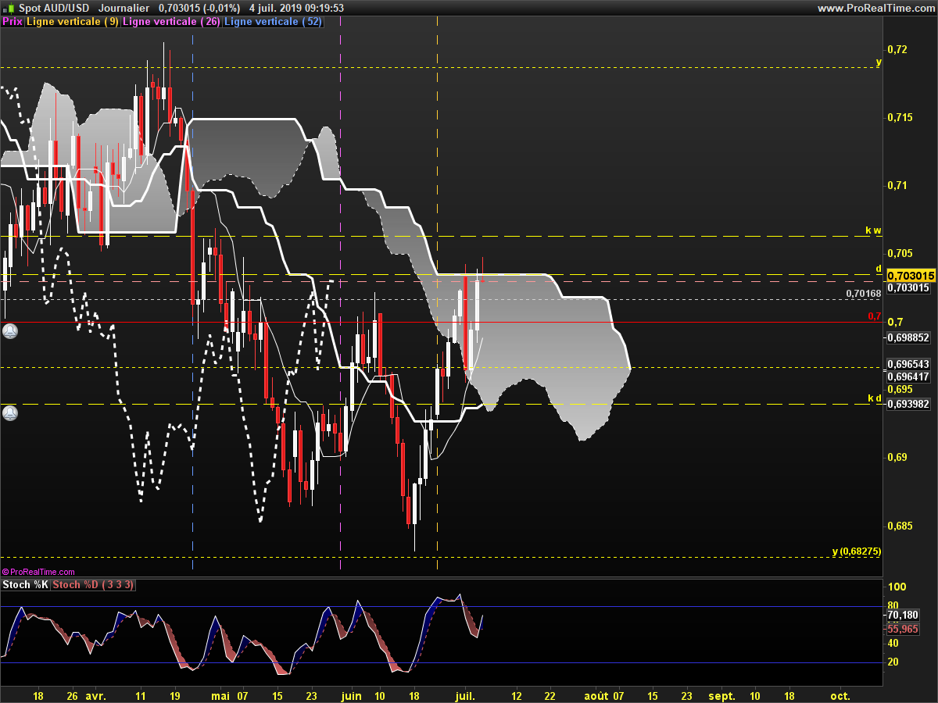Click the juil. date axis label

(465, 695)
